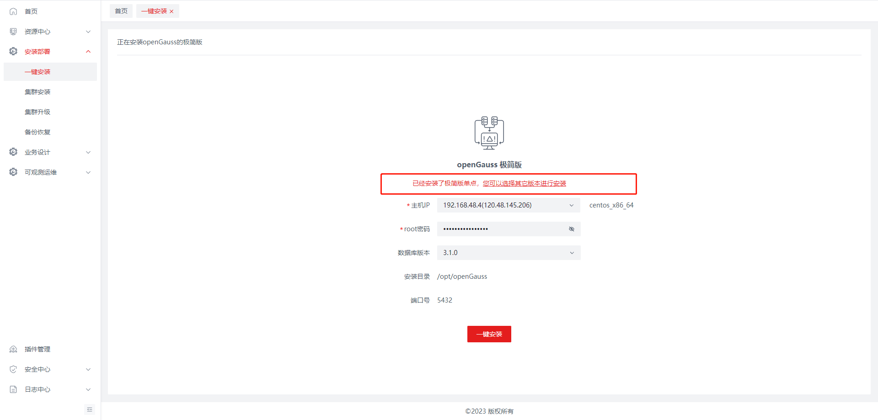Open the 数据库版本 version dropdown

click(x=508, y=253)
